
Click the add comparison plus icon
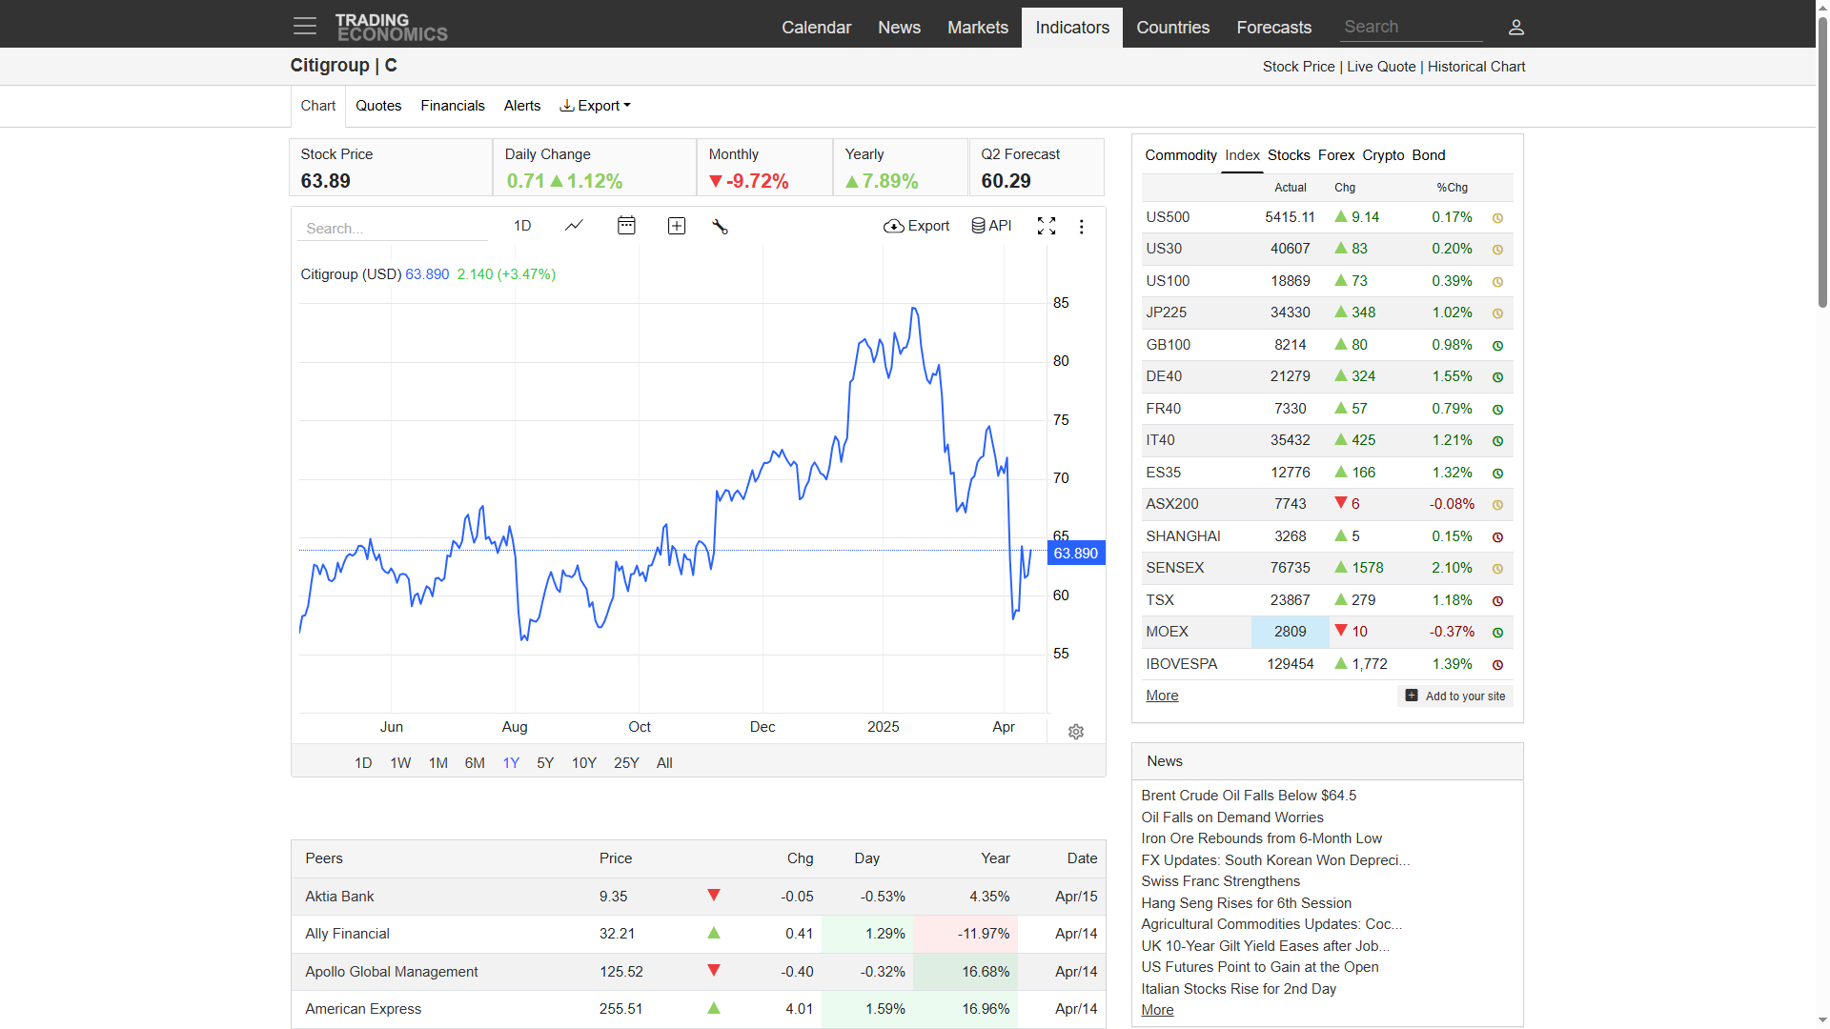pyautogui.click(x=677, y=226)
